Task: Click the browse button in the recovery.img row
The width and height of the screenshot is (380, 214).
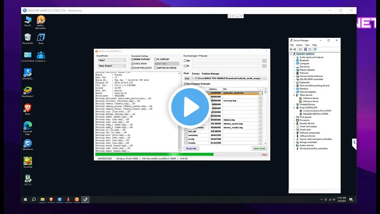Action: tap(260, 101)
